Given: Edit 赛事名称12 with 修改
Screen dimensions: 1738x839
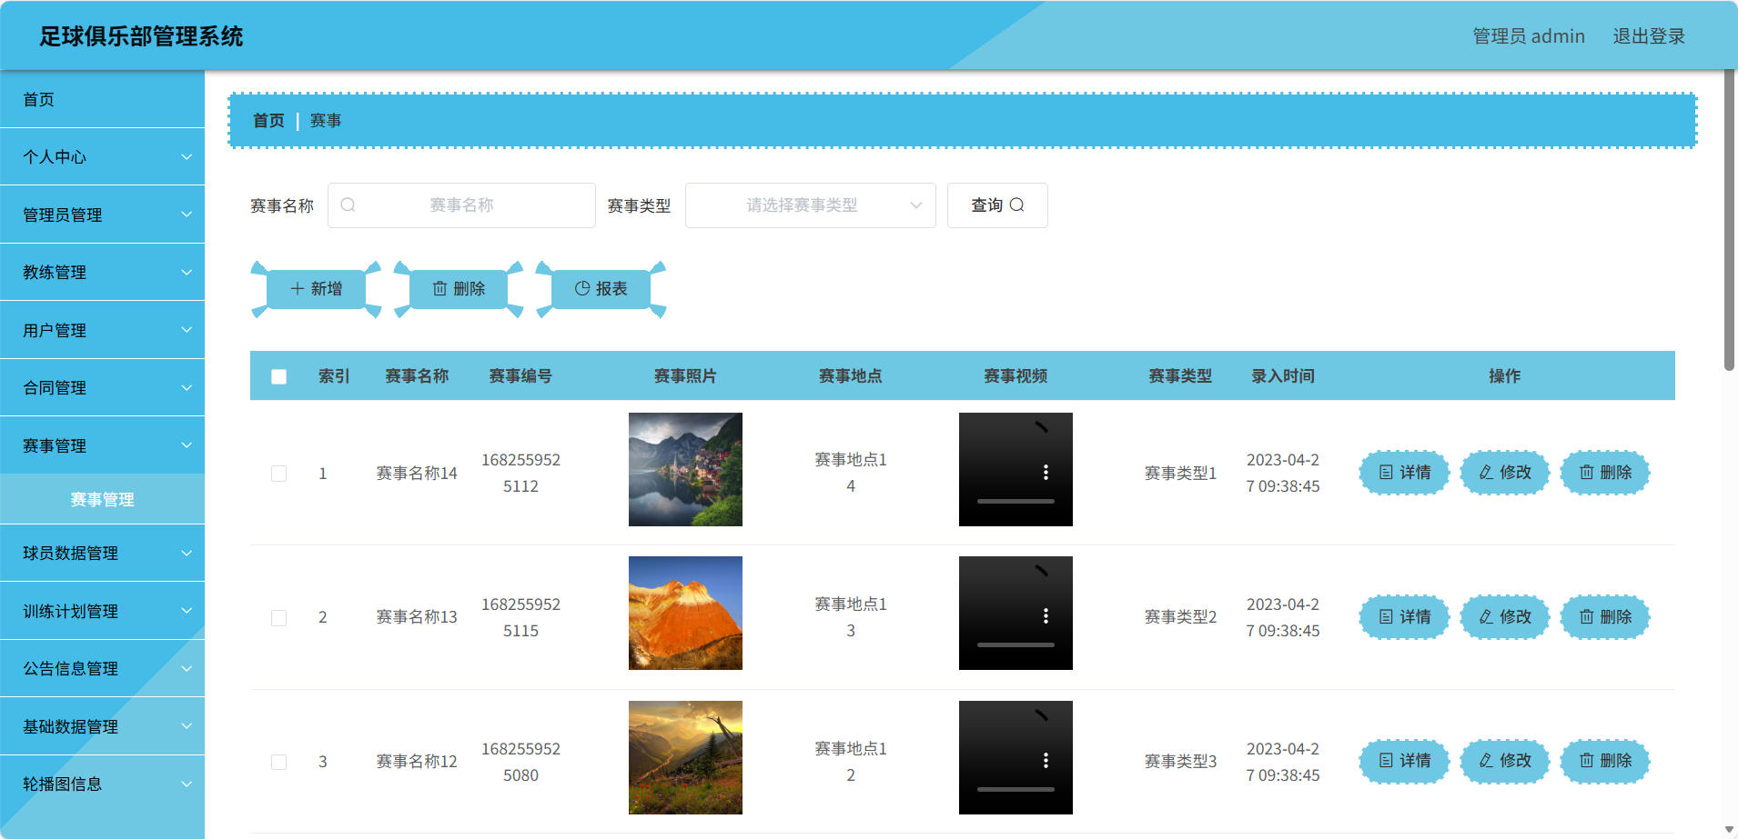Looking at the screenshot, I should click(1505, 761).
